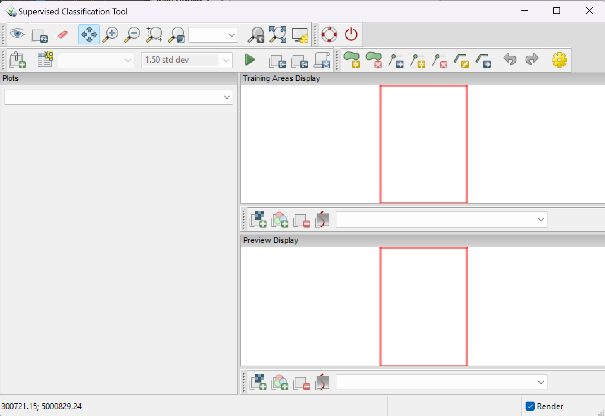This screenshot has height=416, width=605.
Task: Open digitization settings gear icon
Action: (x=559, y=60)
